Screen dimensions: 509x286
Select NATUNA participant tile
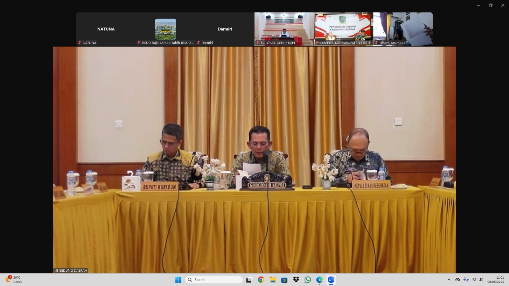tap(106, 29)
